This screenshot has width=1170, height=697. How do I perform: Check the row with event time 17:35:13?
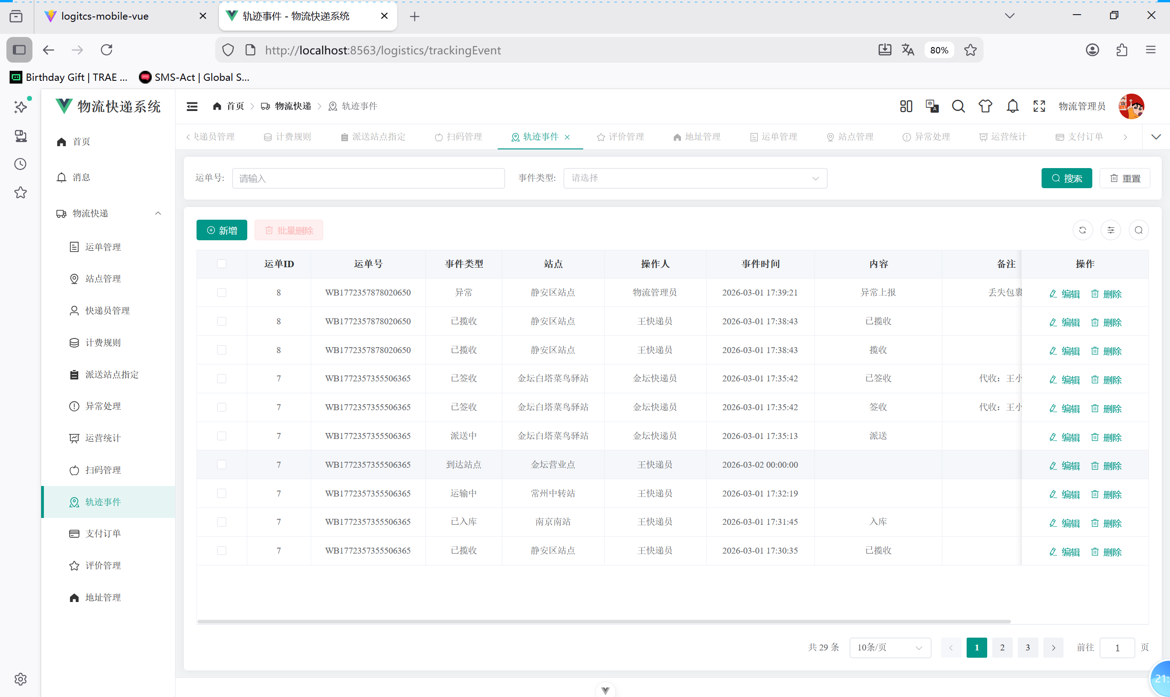[x=221, y=435]
